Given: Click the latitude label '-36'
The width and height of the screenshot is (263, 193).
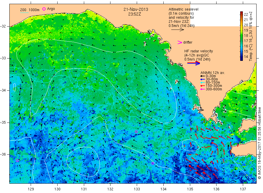Looking at the screenshot, I should [3, 154].
